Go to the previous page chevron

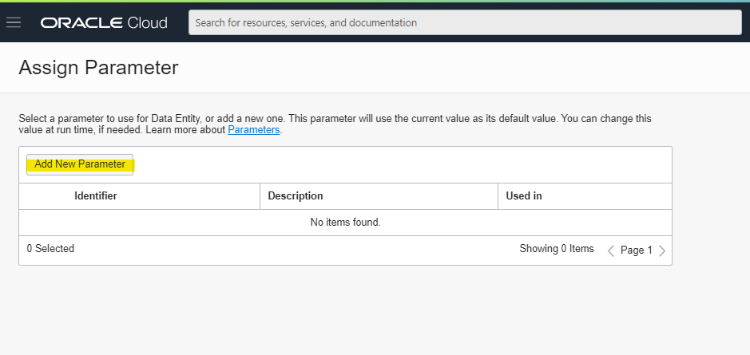[x=611, y=250]
